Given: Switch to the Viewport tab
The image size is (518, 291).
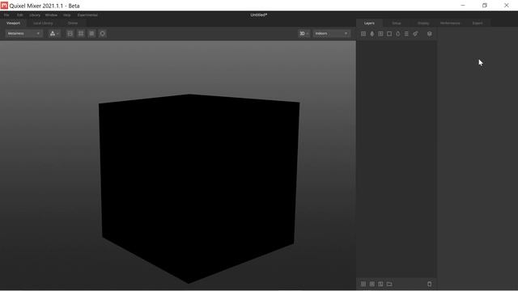Looking at the screenshot, I should 14,23.
